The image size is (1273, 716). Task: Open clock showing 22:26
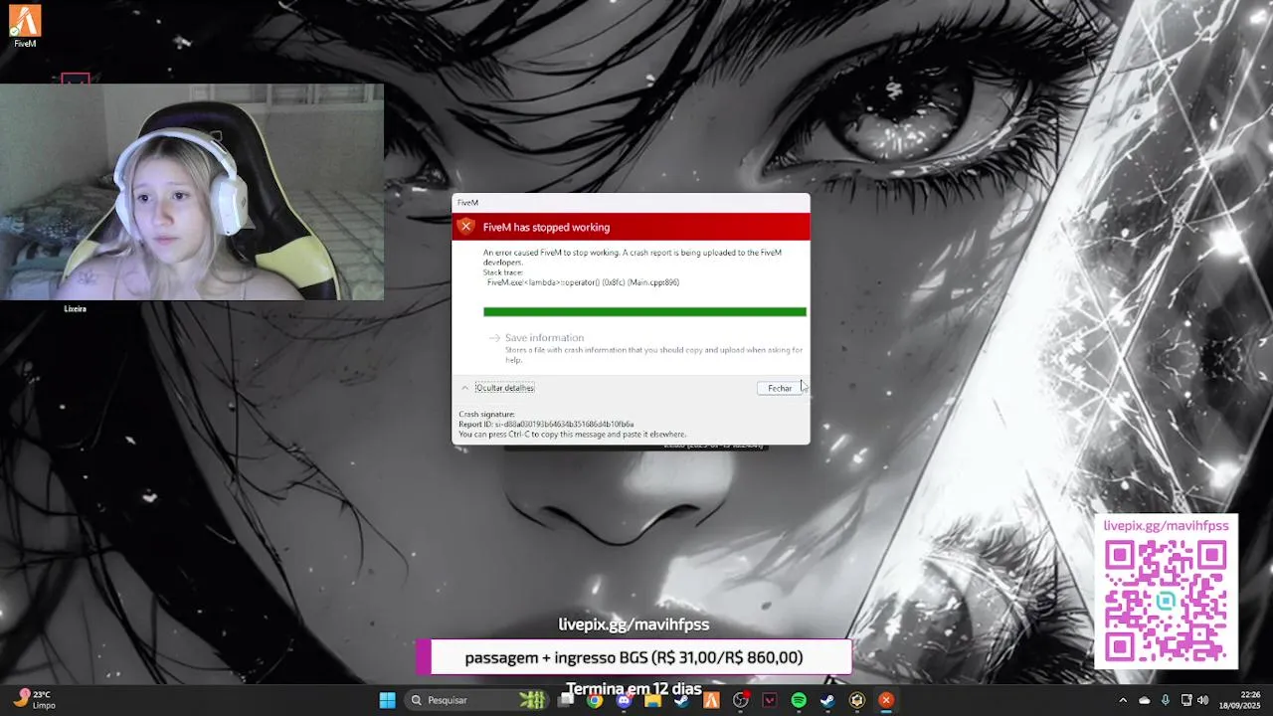pos(1242,700)
